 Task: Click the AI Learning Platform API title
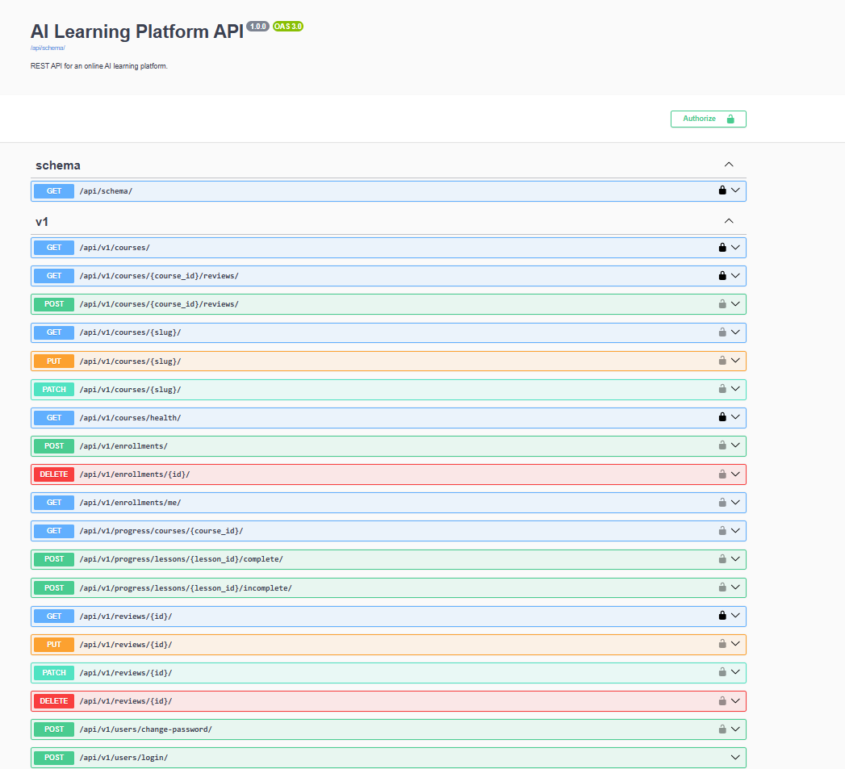(137, 31)
